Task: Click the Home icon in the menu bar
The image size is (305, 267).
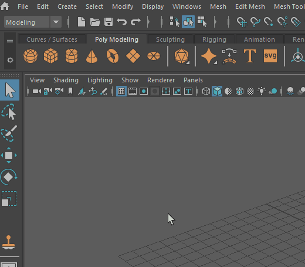Action: pyautogui.click(x=5, y=6)
